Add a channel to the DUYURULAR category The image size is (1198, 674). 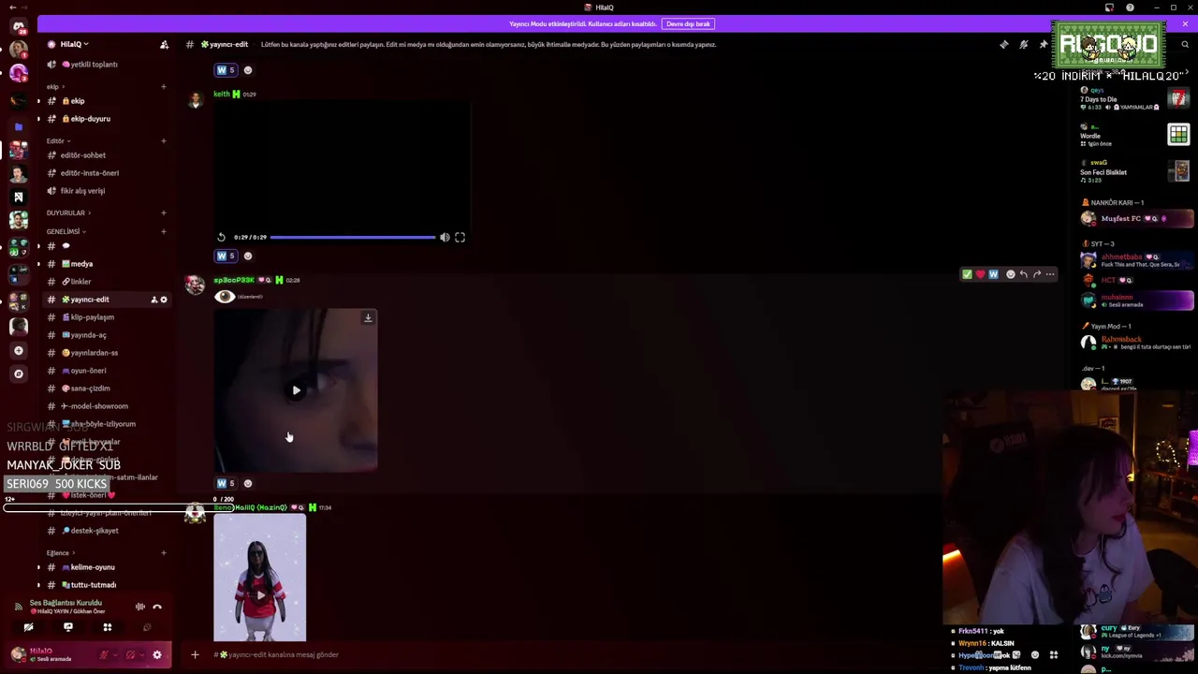pyautogui.click(x=163, y=212)
